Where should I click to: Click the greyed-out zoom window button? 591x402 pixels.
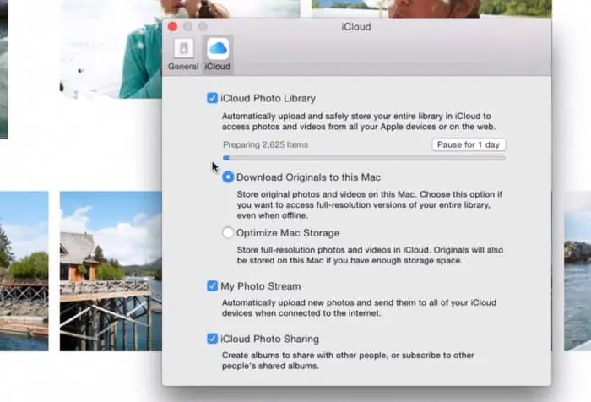click(203, 27)
